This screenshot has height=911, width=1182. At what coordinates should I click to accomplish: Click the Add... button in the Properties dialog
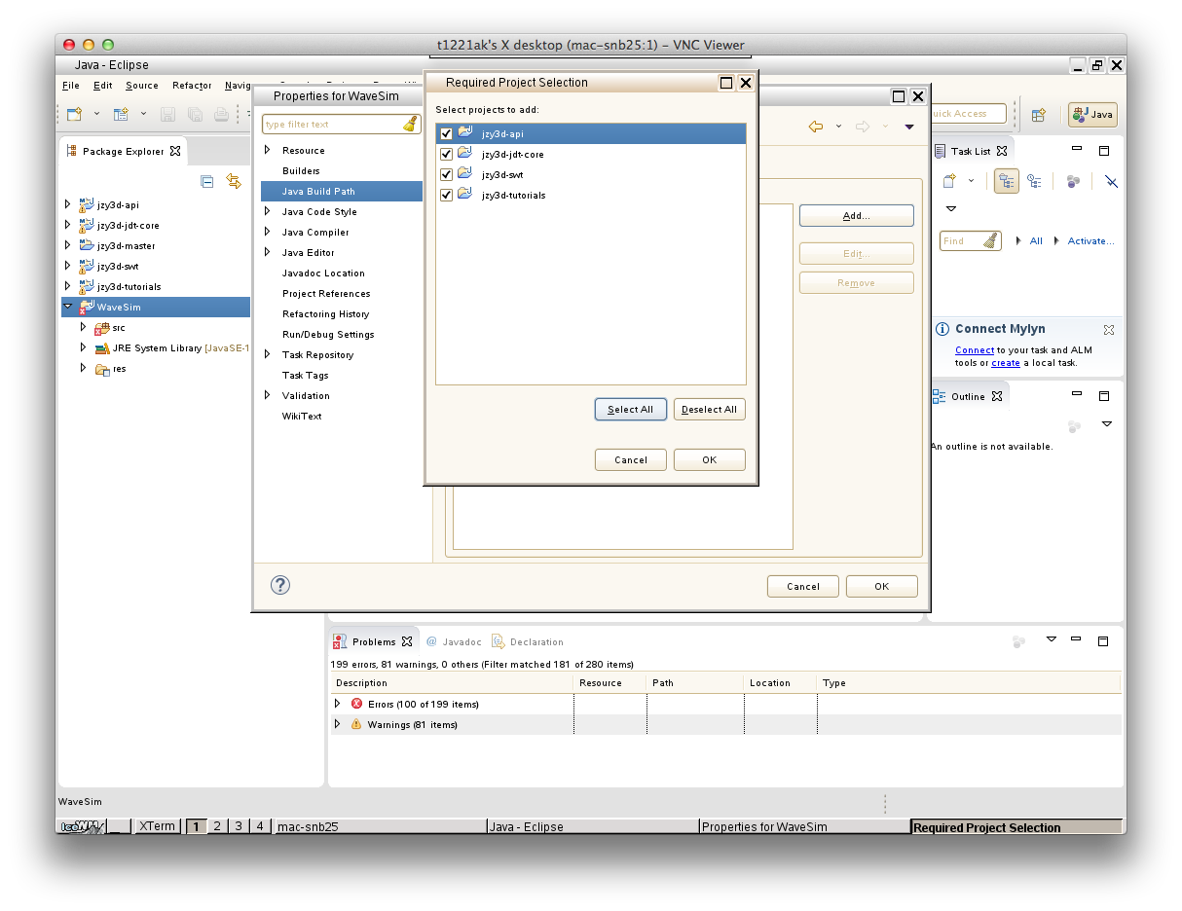[x=857, y=216]
